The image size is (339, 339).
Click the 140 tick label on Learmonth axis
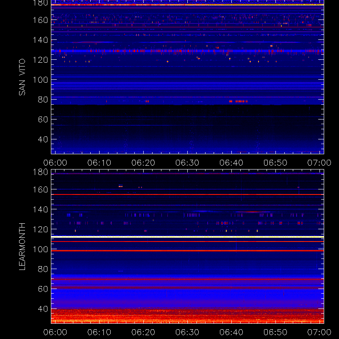click(40, 209)
